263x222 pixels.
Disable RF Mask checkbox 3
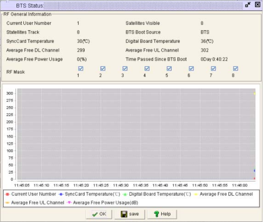click(125, 69)
